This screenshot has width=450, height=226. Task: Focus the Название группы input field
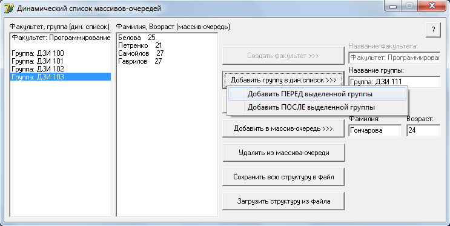point(394,82)
